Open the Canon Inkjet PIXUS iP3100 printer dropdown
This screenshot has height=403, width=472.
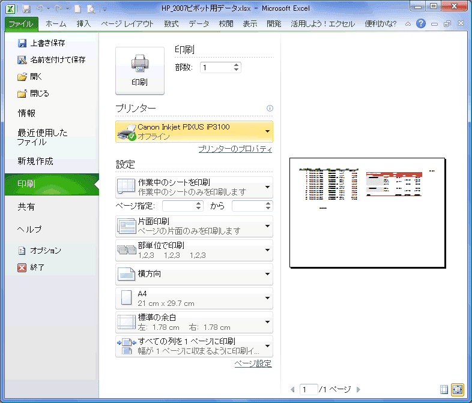tap(194, 131)
